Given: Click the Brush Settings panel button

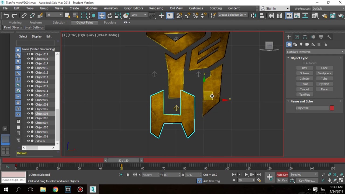Looking at the screenshot, I should pos(34,27).
